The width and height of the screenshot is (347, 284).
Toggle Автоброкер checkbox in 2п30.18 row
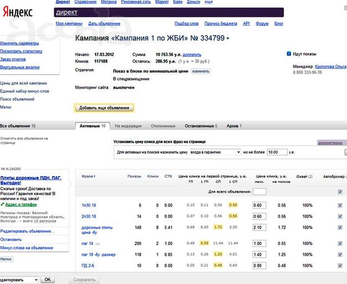340,216
